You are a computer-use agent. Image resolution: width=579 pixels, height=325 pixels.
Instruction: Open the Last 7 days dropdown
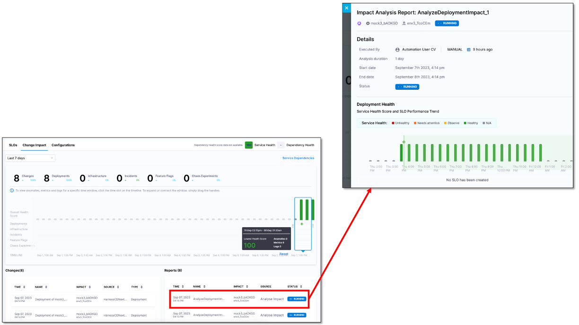coord(30,158)
